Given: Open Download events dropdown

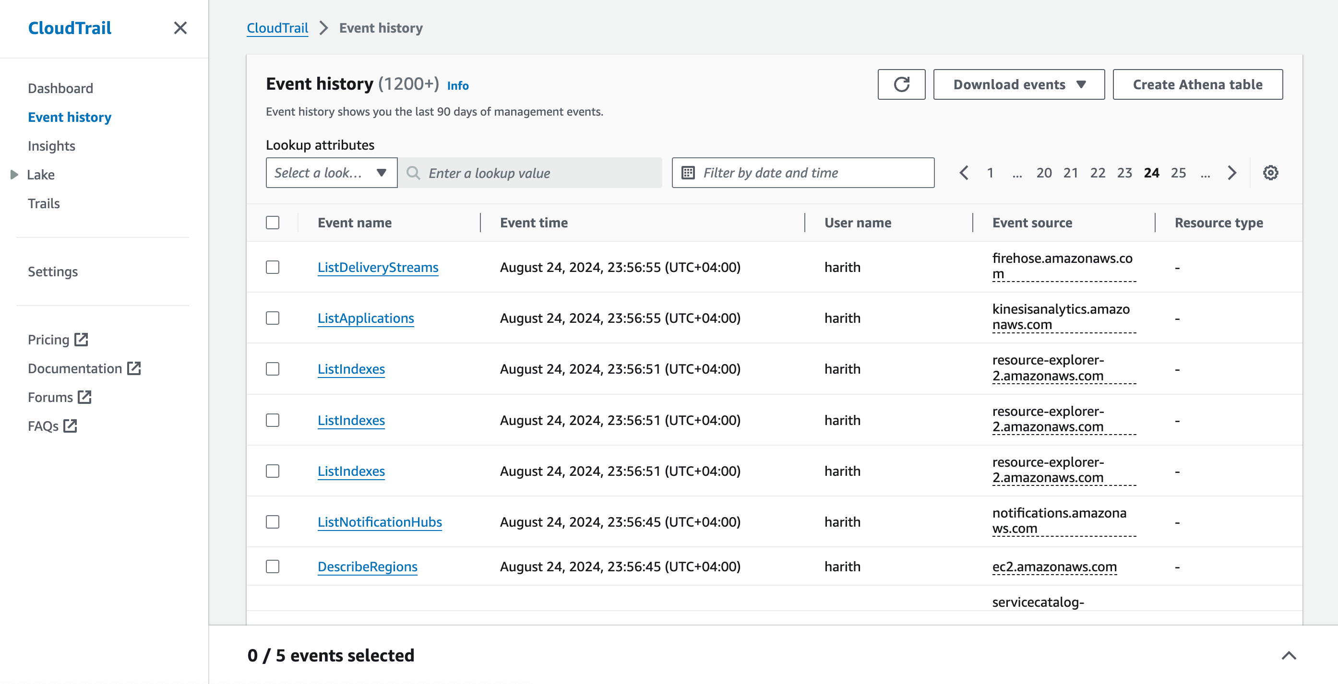Looking at the screenshot, I should pos(1018,84).
